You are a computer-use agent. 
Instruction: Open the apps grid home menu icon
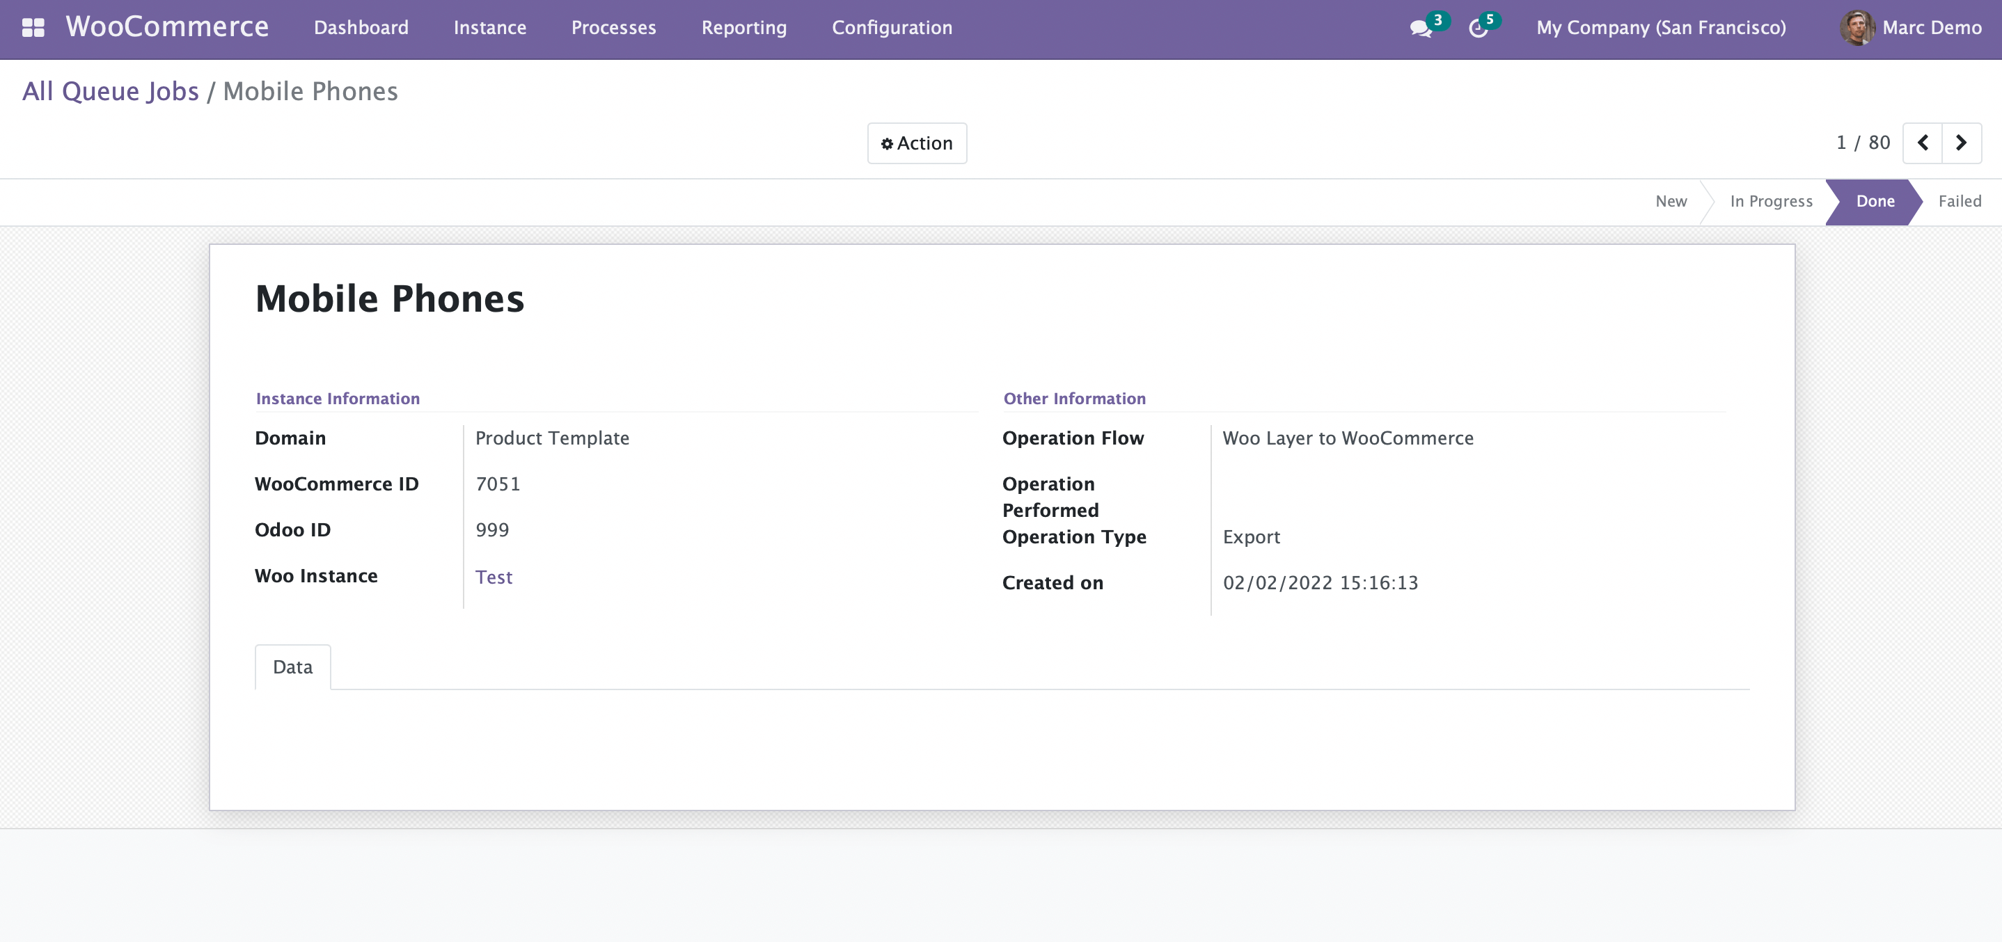(x=33, y=28)
